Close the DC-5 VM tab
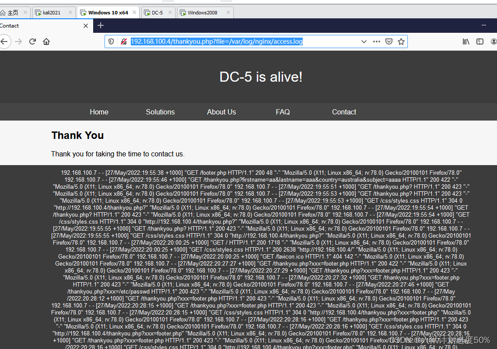 170,12
